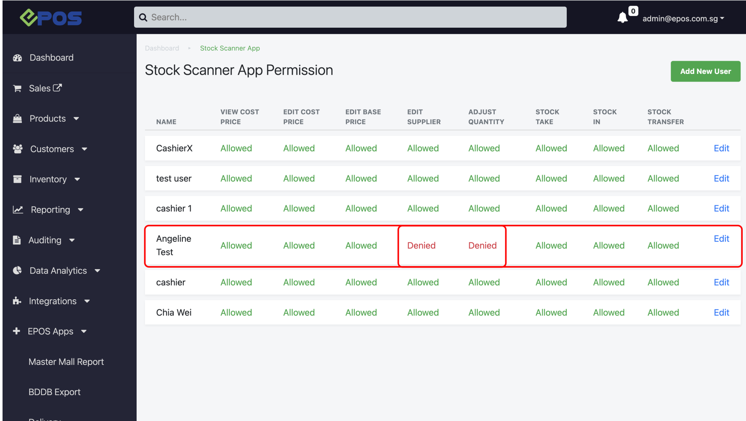Click the Reporting line chart icon
Screen dimensions: 746x421
18,209
